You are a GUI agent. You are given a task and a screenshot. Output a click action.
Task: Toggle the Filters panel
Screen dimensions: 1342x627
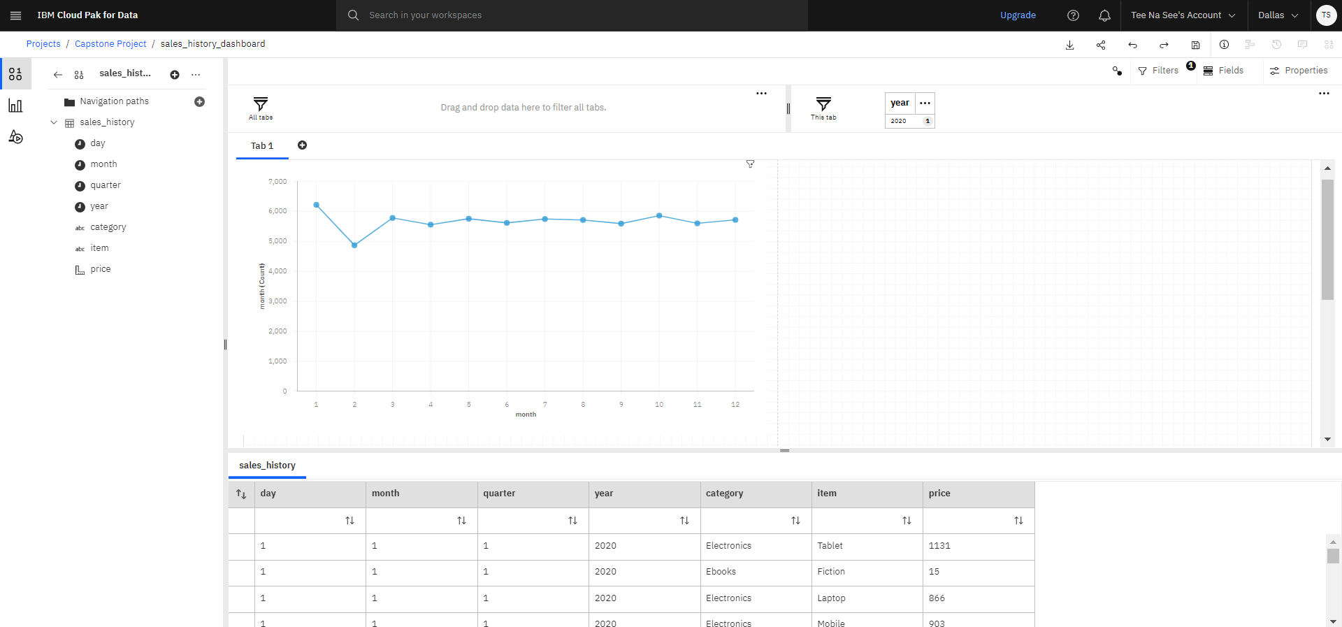click(1158, 71)
